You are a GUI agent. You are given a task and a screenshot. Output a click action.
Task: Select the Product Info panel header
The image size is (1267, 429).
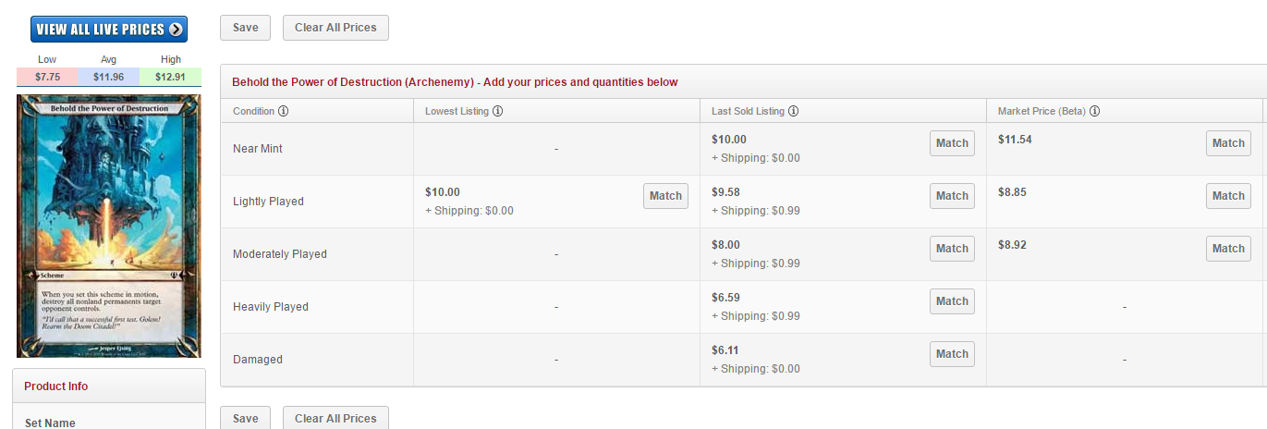coord(109,386)
